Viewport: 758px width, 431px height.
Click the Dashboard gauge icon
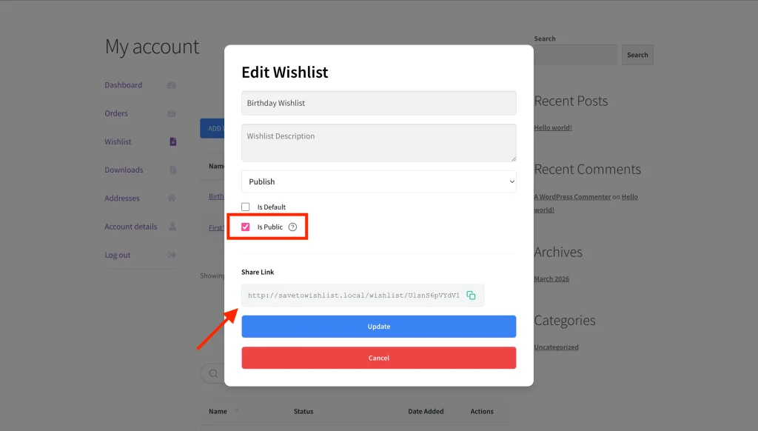171,85
